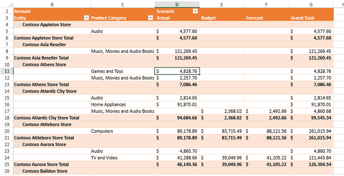344x176 pixels.
Task: Select row 11 header
Action: click(x=6, y=71)
